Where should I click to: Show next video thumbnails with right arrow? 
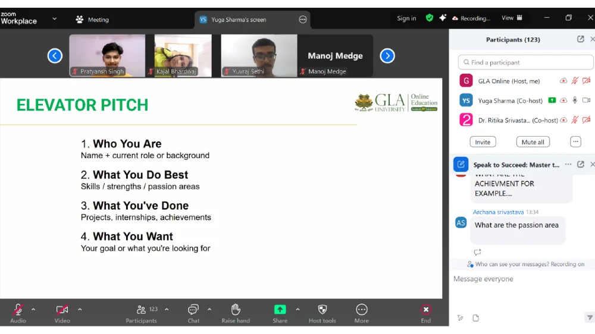pyautogui.click(x=387, y=56)
